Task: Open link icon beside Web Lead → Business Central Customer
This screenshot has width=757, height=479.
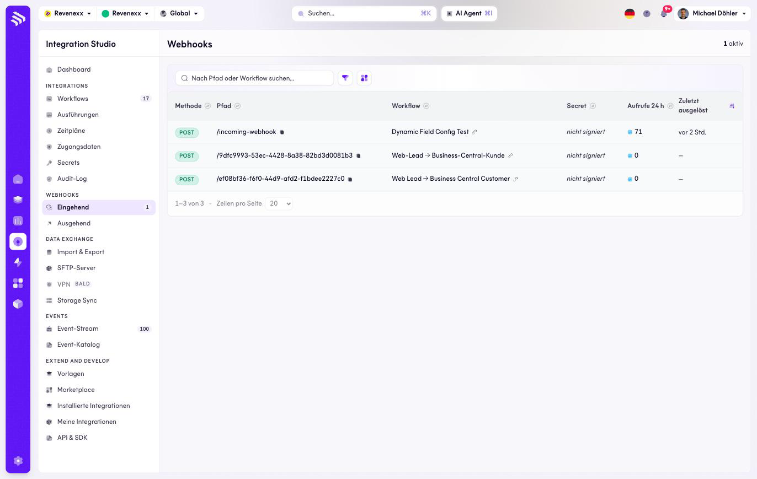Action: coord(516,179)
